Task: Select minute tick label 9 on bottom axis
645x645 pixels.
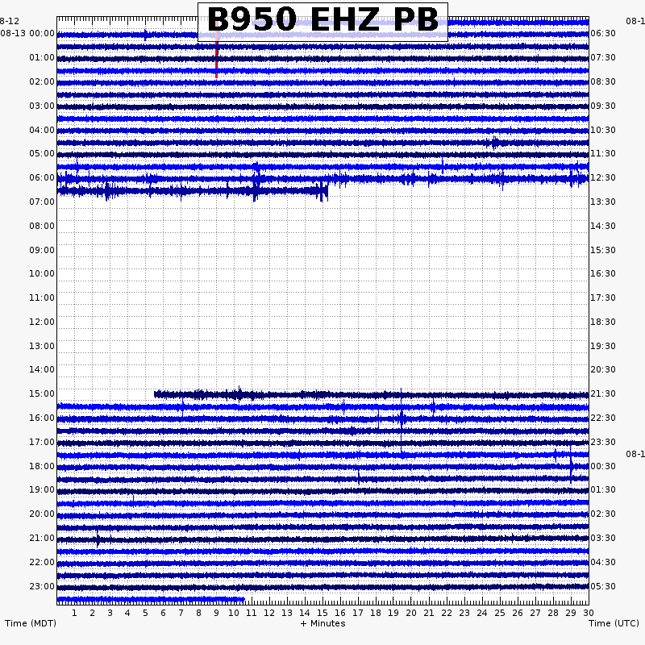Action: click(x=216, y=613)
